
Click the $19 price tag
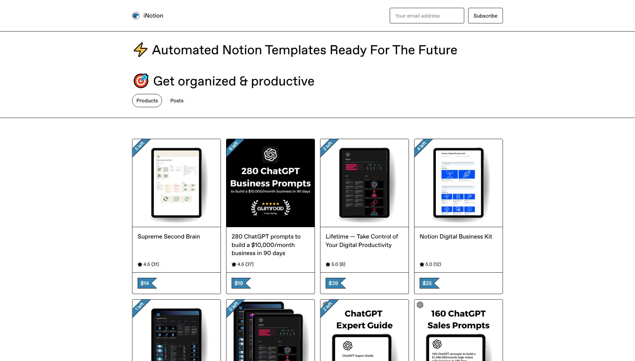241,283
